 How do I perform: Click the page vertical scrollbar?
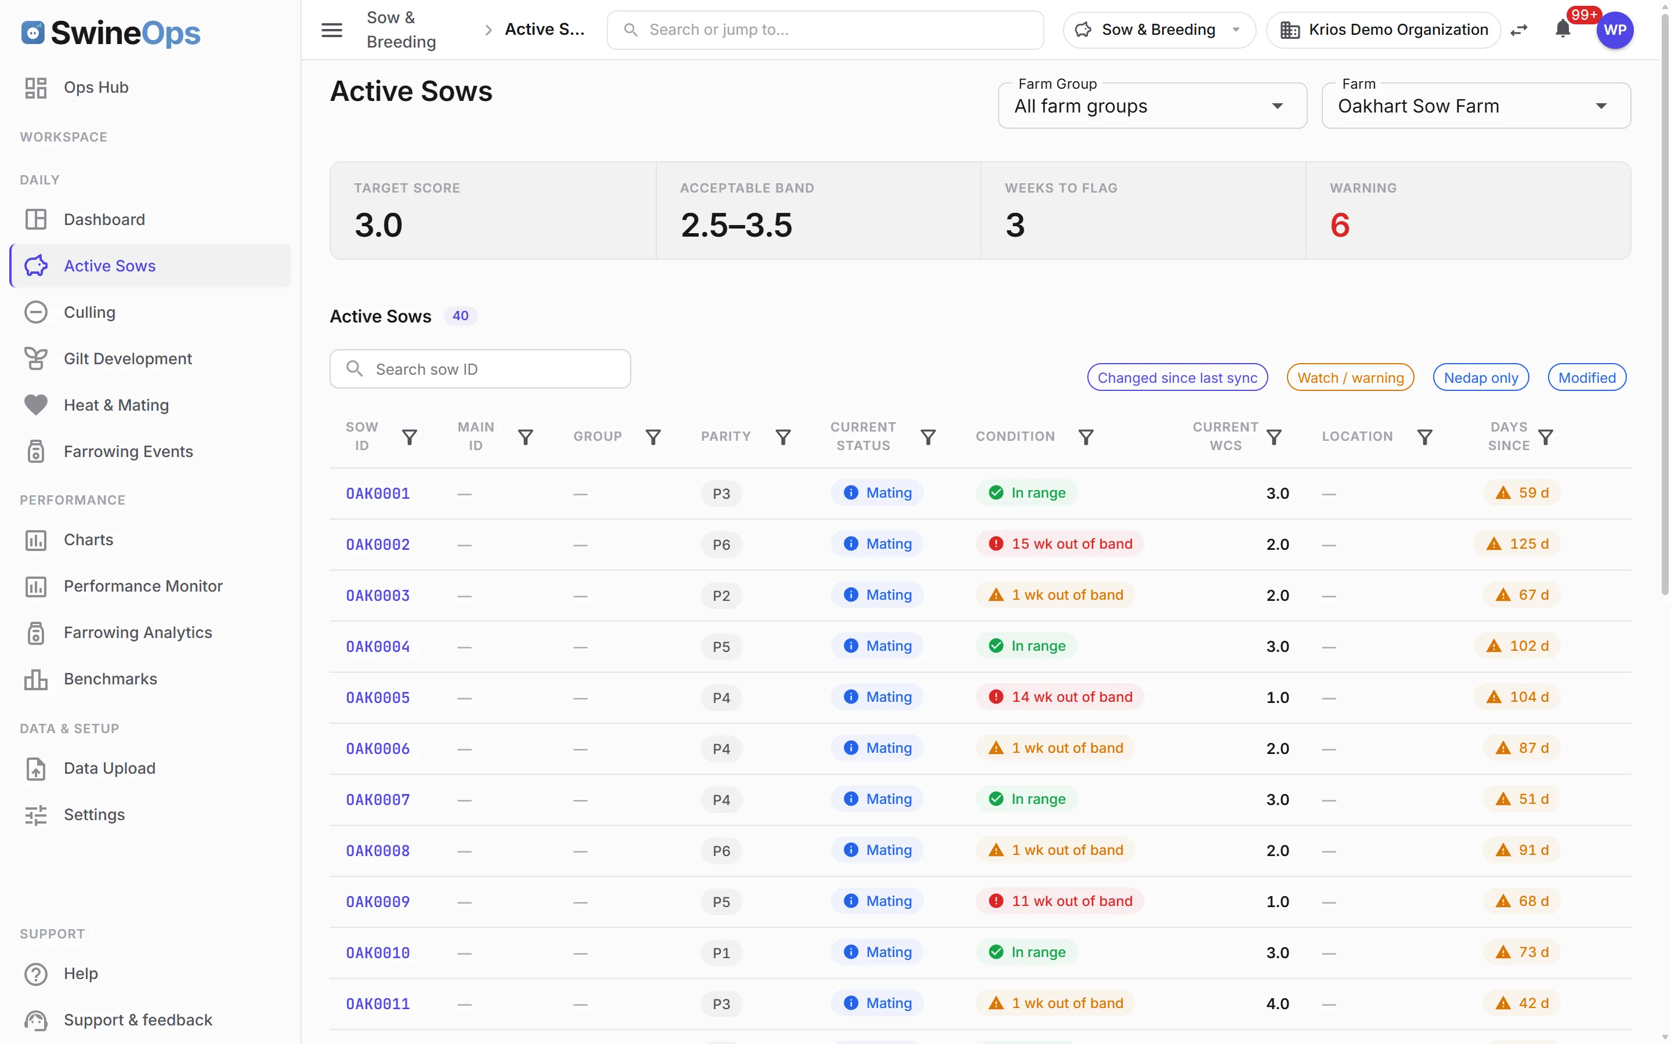pos(1665,304)
